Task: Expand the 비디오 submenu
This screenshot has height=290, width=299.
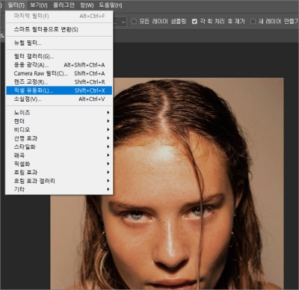Action: click(x=59, y=129)
